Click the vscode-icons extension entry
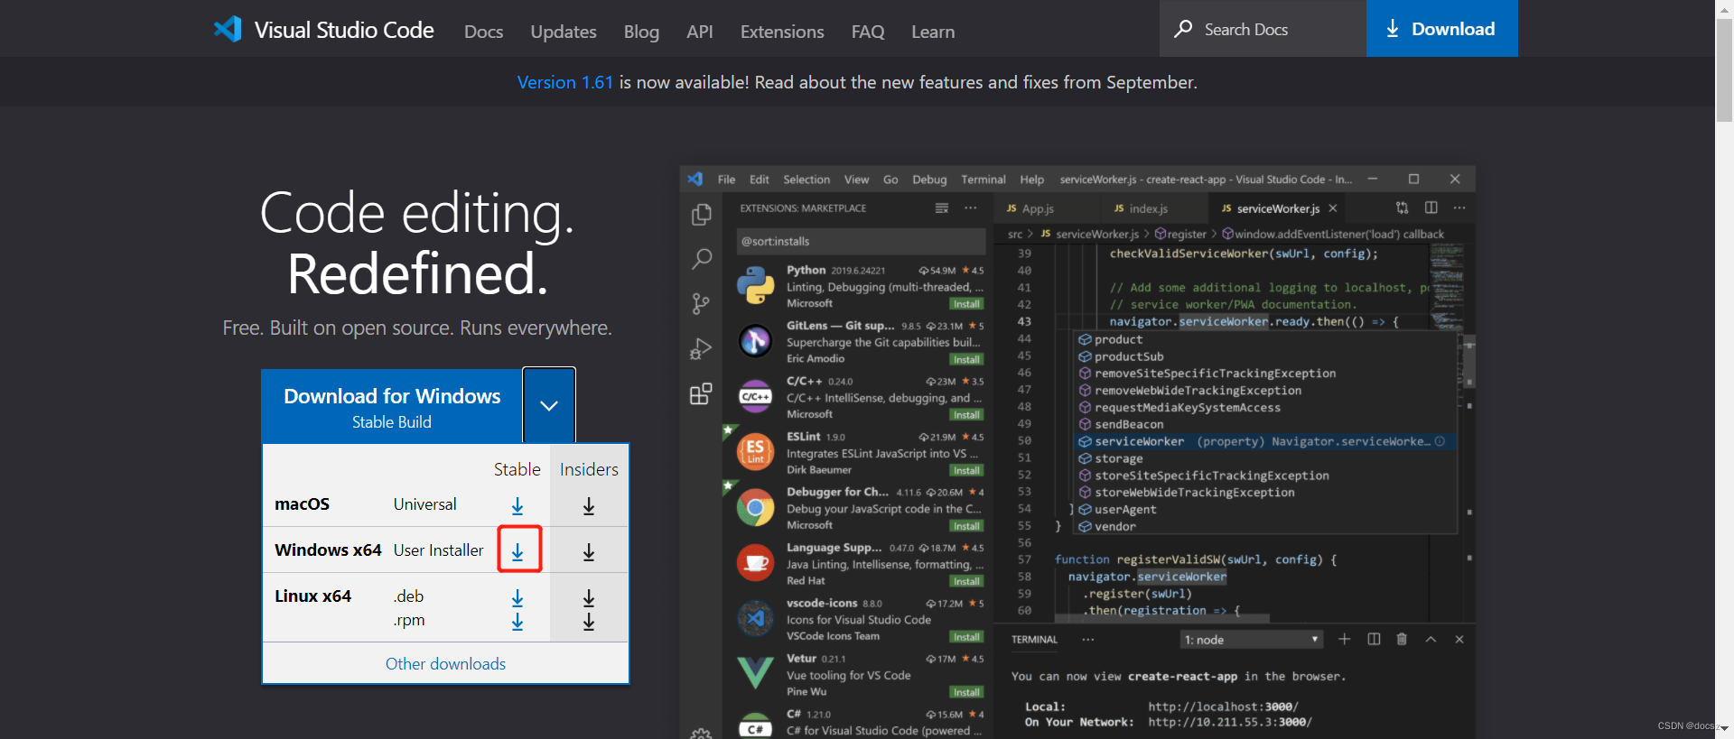Image resolution: width=1734 pixels, height=739 pixels. (x=858, y=619)
